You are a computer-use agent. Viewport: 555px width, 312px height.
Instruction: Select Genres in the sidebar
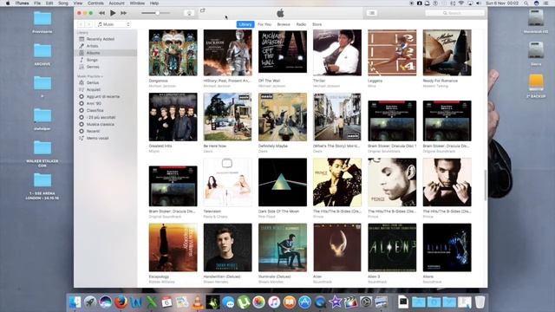point(106,67)
